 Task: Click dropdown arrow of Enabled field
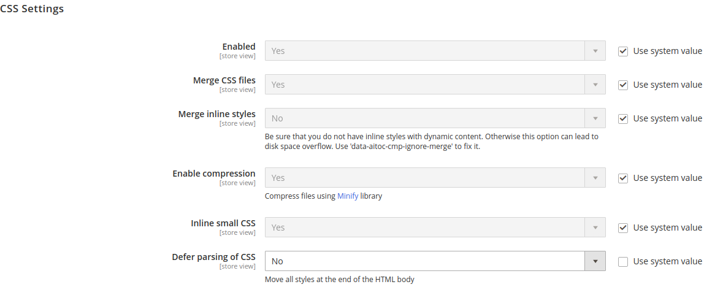coord(595,51)
